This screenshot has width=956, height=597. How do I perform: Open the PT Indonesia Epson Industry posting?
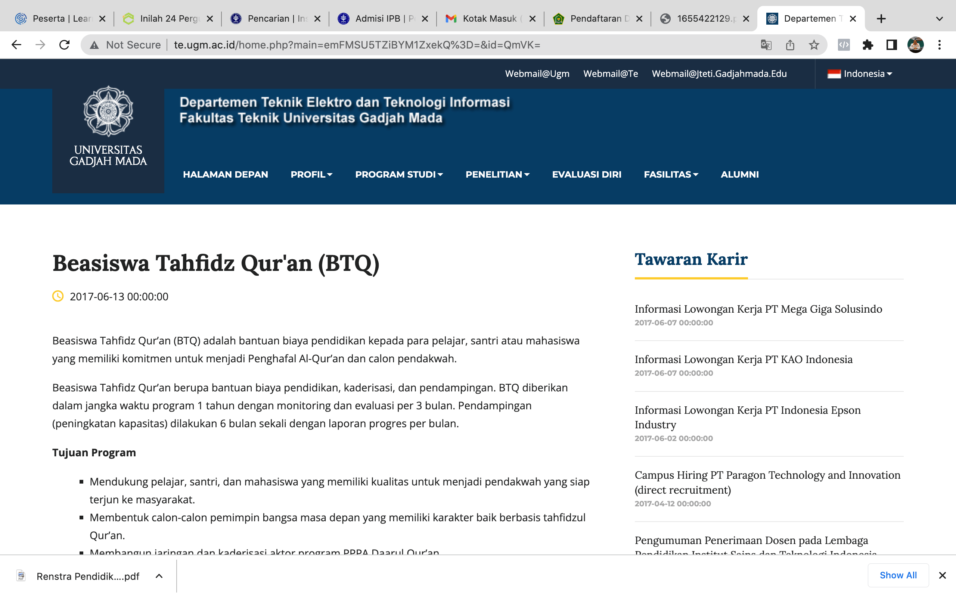pyautogui.click(x=747, y=418)
